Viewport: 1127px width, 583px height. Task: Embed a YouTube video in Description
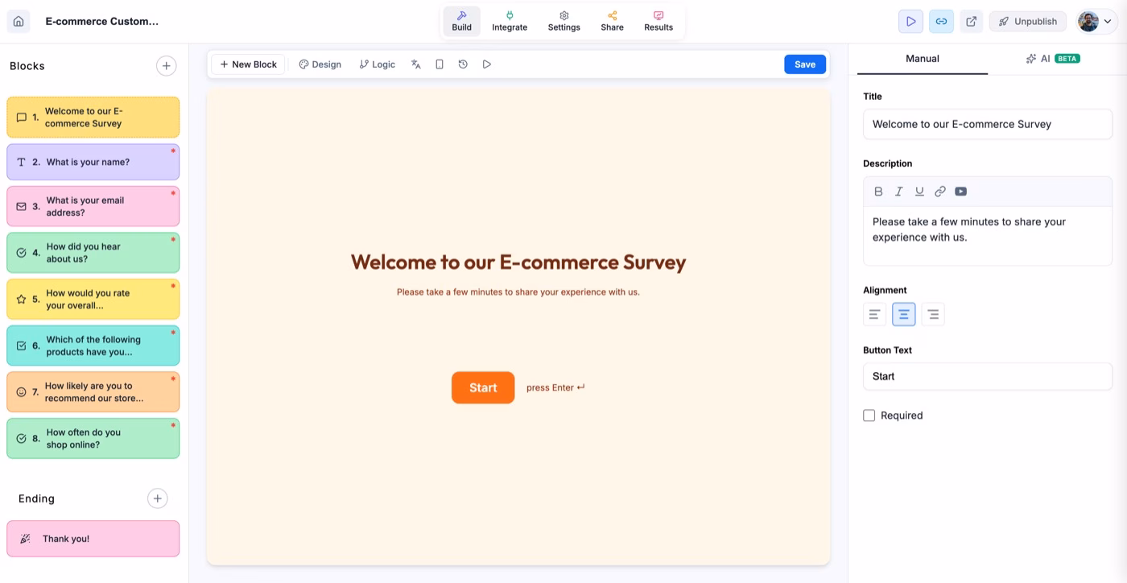(960, 192)
